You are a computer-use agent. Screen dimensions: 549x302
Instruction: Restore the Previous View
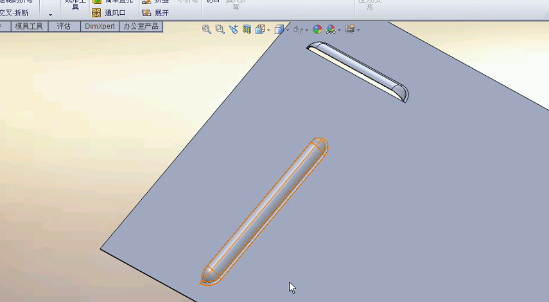[x=233, y=30]
